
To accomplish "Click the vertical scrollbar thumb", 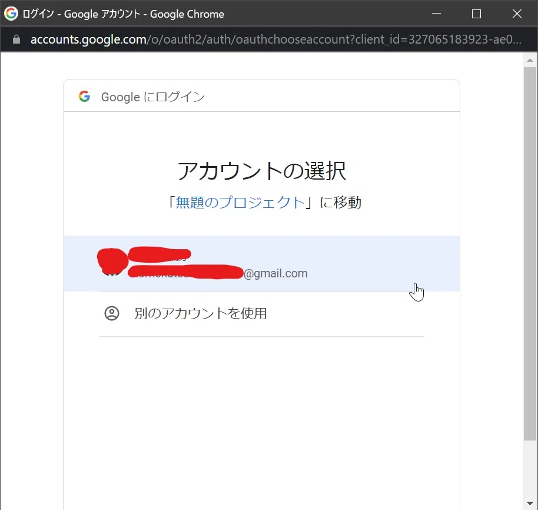I will (530, 253).
